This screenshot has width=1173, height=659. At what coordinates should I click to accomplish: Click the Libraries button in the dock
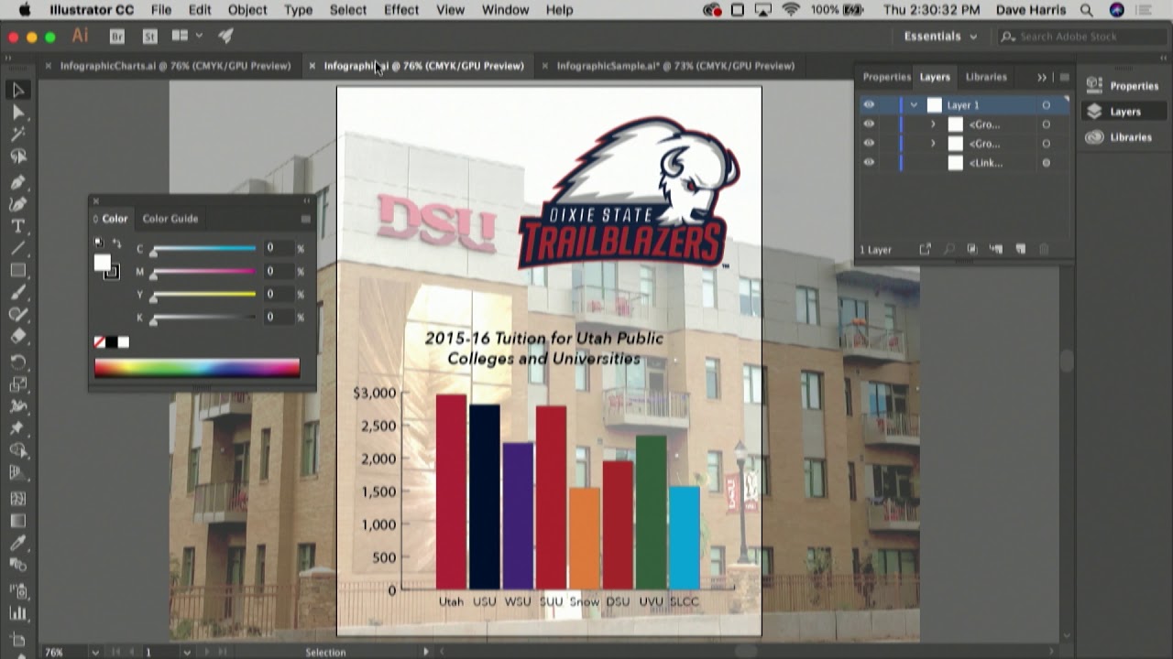click(x=1123, y=137)
